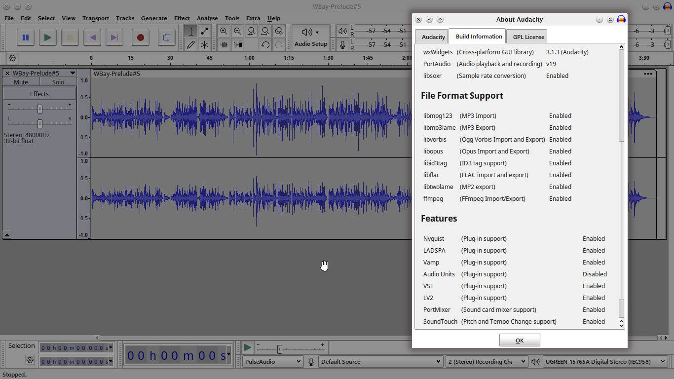Open timeline options gear icon

click(12, 58)
